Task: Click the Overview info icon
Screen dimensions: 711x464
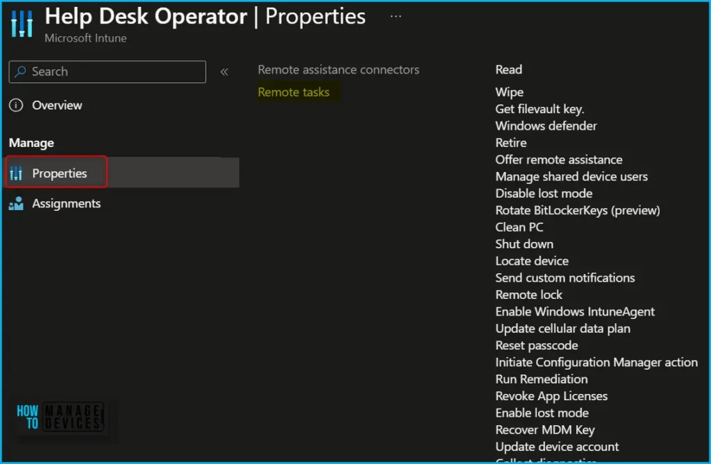Action: (16, 105)
